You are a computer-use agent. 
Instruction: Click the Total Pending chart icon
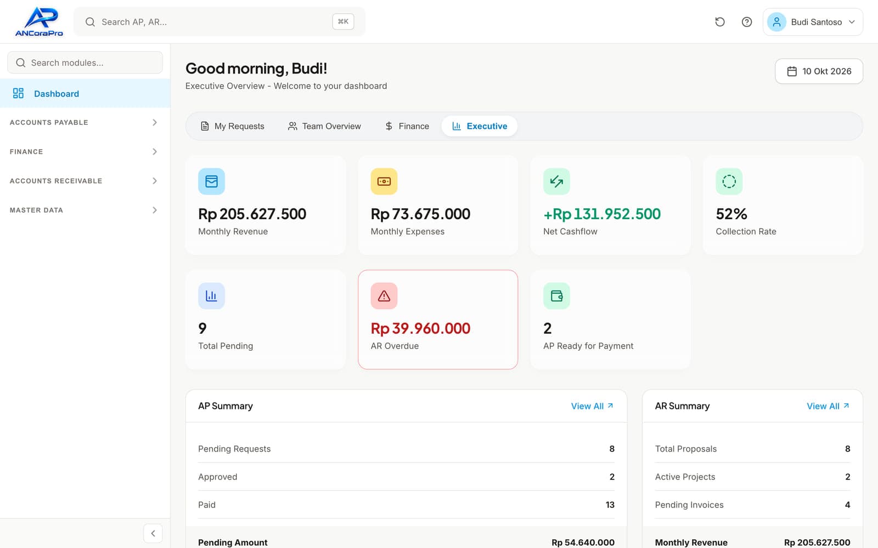(211, 296)
